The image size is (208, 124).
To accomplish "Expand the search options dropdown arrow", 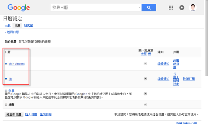I will tap(139, 7).
